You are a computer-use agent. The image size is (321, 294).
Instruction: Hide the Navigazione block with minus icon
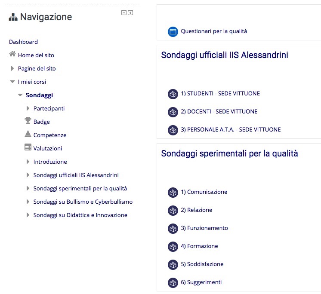click(124, 12)
